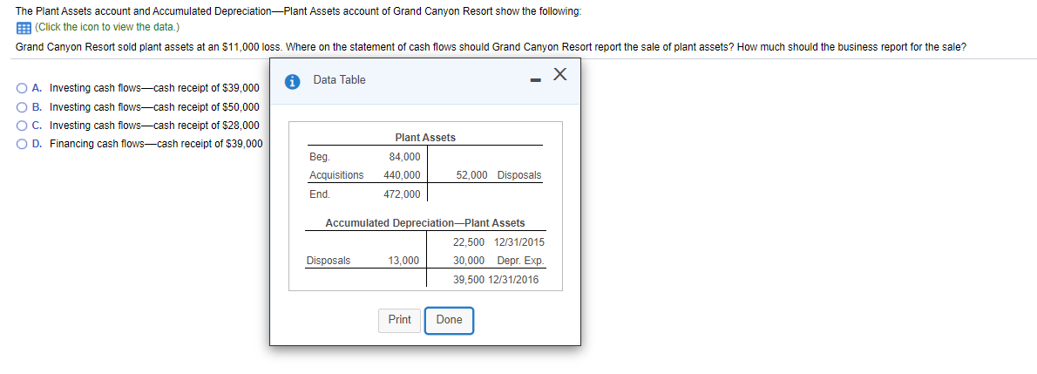Viewport: 1037px width, 374px height.
Task: Open the data table grid icon
Action: click(x=23, y=27)
